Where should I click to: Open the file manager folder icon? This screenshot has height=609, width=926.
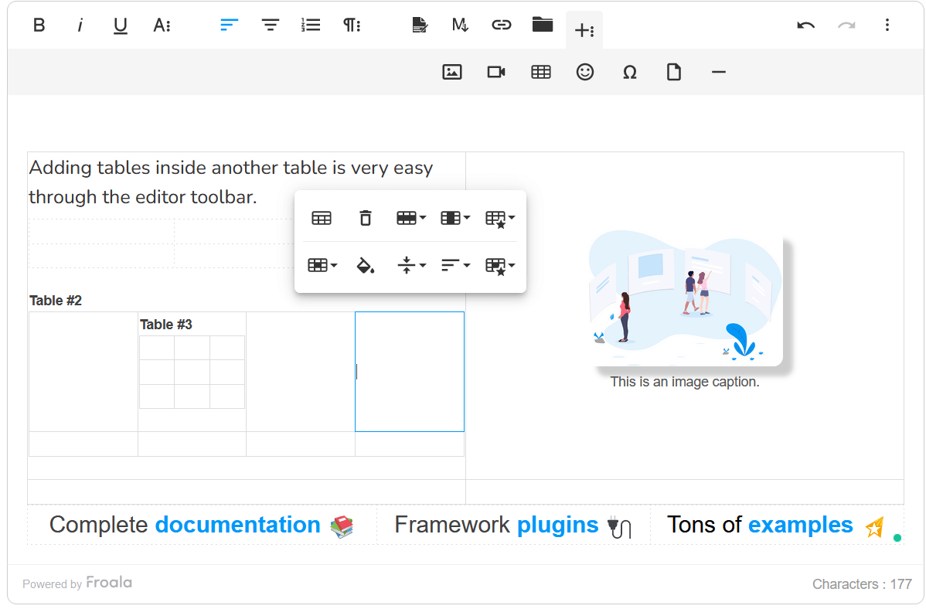point(543,25)
